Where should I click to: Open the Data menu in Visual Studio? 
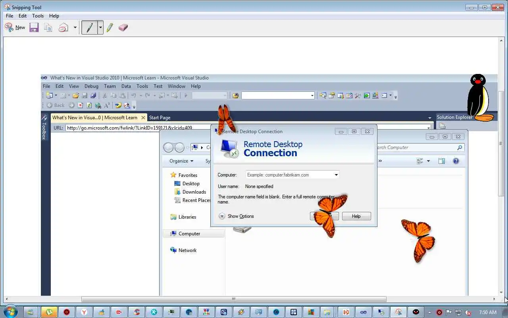click(x=126, y=86)
